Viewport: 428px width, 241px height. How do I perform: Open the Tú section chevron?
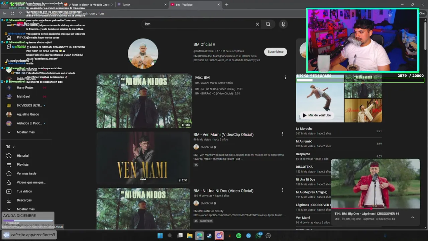coord(14,147)
